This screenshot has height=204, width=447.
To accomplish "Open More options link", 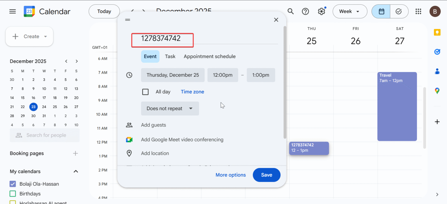I will click(230, 175).
